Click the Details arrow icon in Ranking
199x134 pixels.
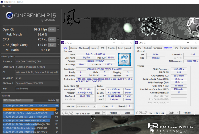point(57,100)
